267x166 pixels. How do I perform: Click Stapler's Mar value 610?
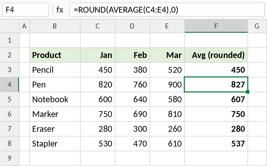coord(167,144)
